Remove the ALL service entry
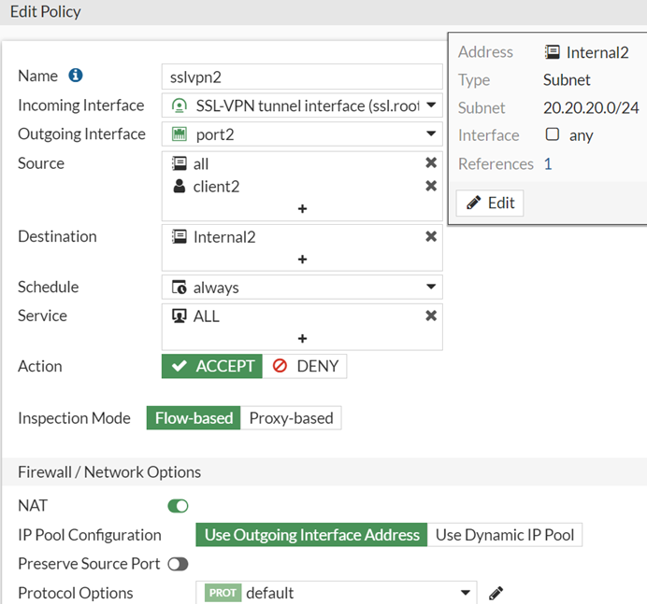The height and width of the screenshot is (604, 647). click(431, 316)
